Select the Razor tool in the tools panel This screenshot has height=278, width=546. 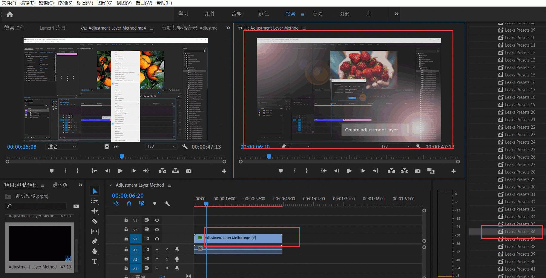95,221
